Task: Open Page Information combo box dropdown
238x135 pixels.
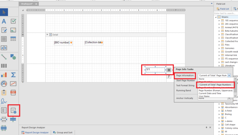Action: 229,75
